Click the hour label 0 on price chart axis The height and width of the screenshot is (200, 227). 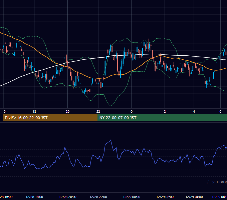(x=132, y=112)
